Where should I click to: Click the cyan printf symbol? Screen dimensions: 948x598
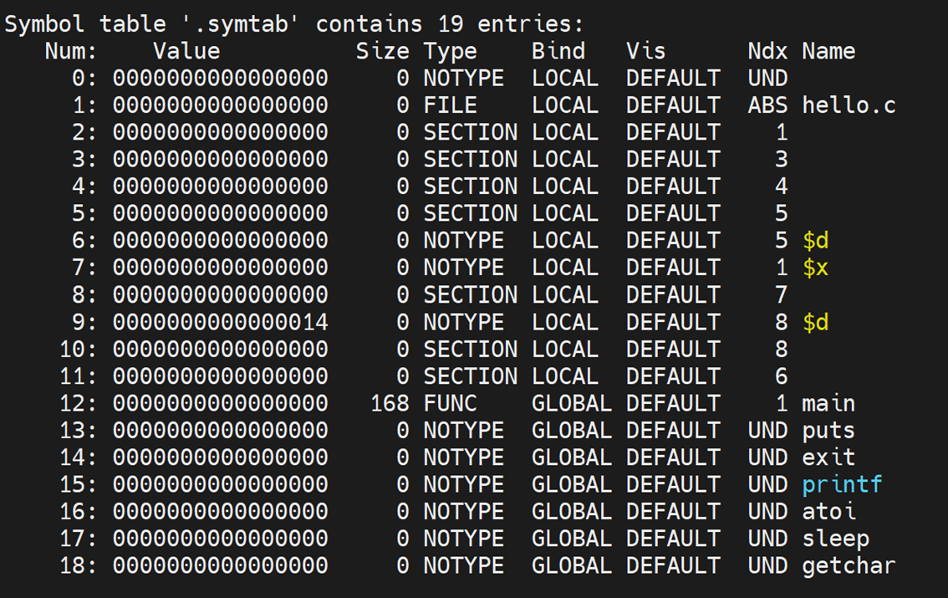click(x=842, y=485)
